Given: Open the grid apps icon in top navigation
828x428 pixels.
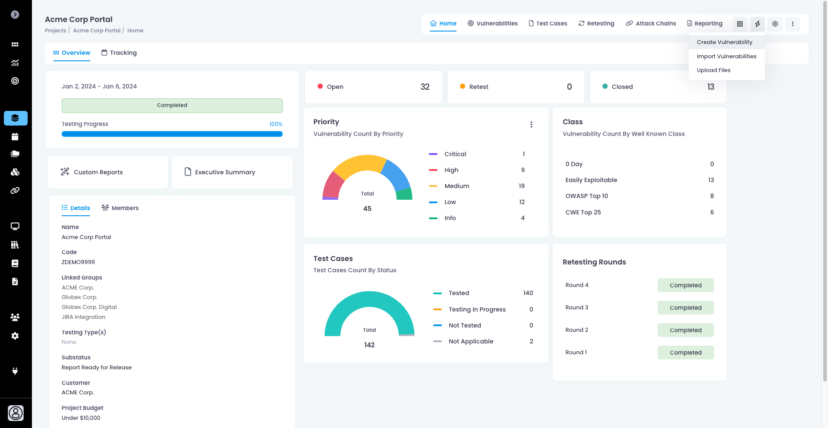Looking at the screenshot, I should (740, 24).
